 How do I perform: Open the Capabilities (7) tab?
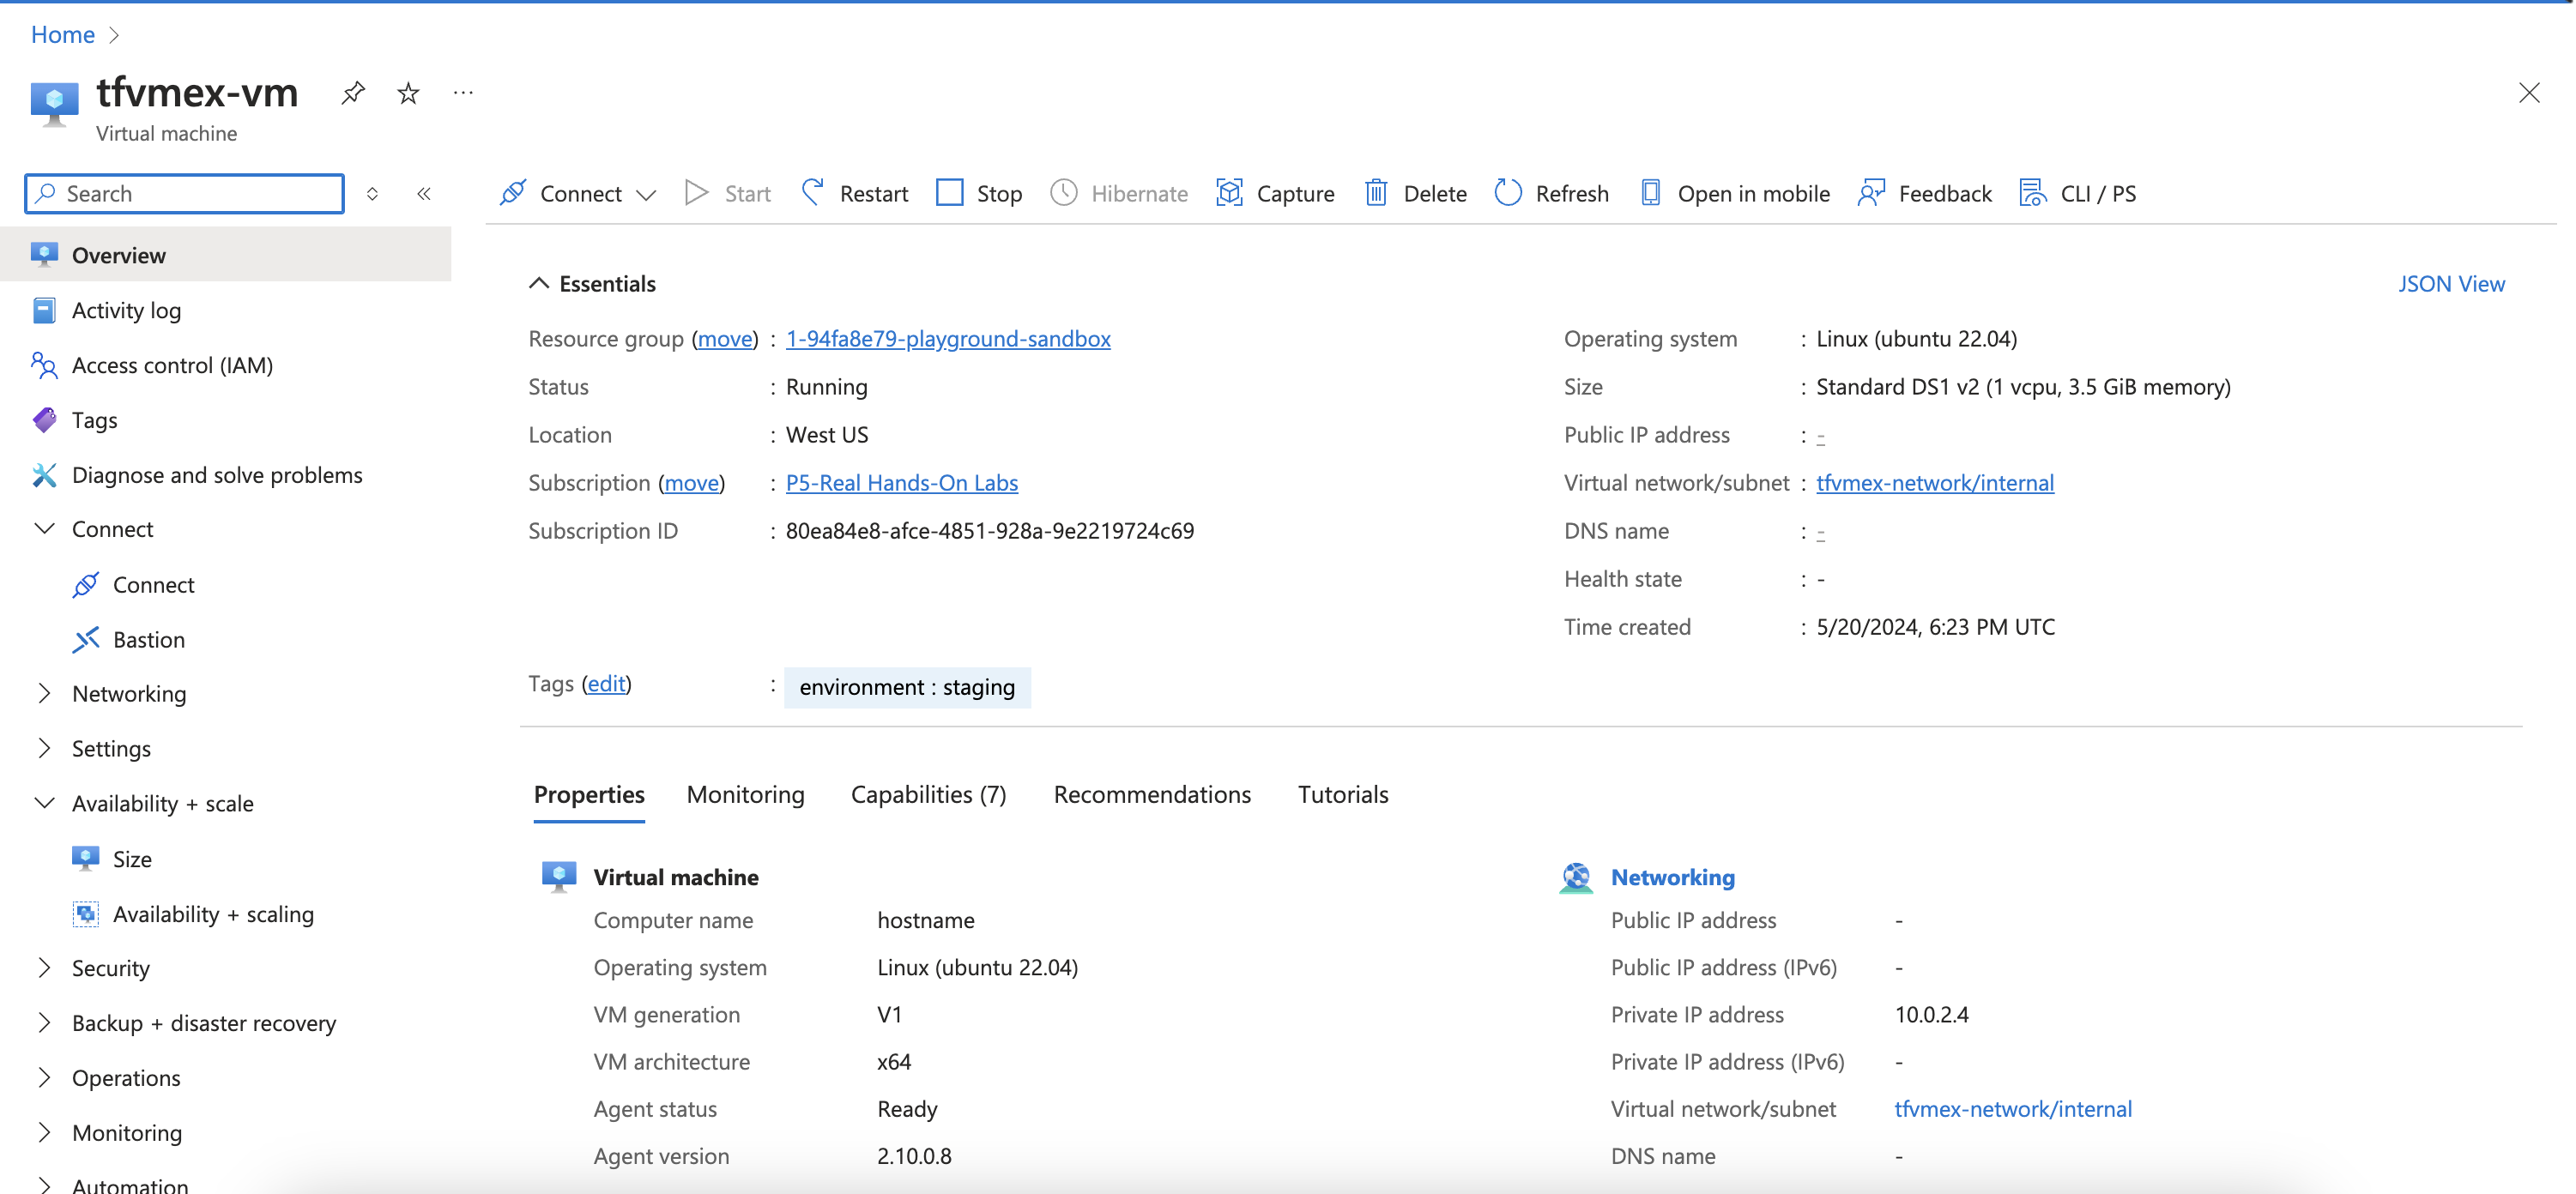[928, 794]
